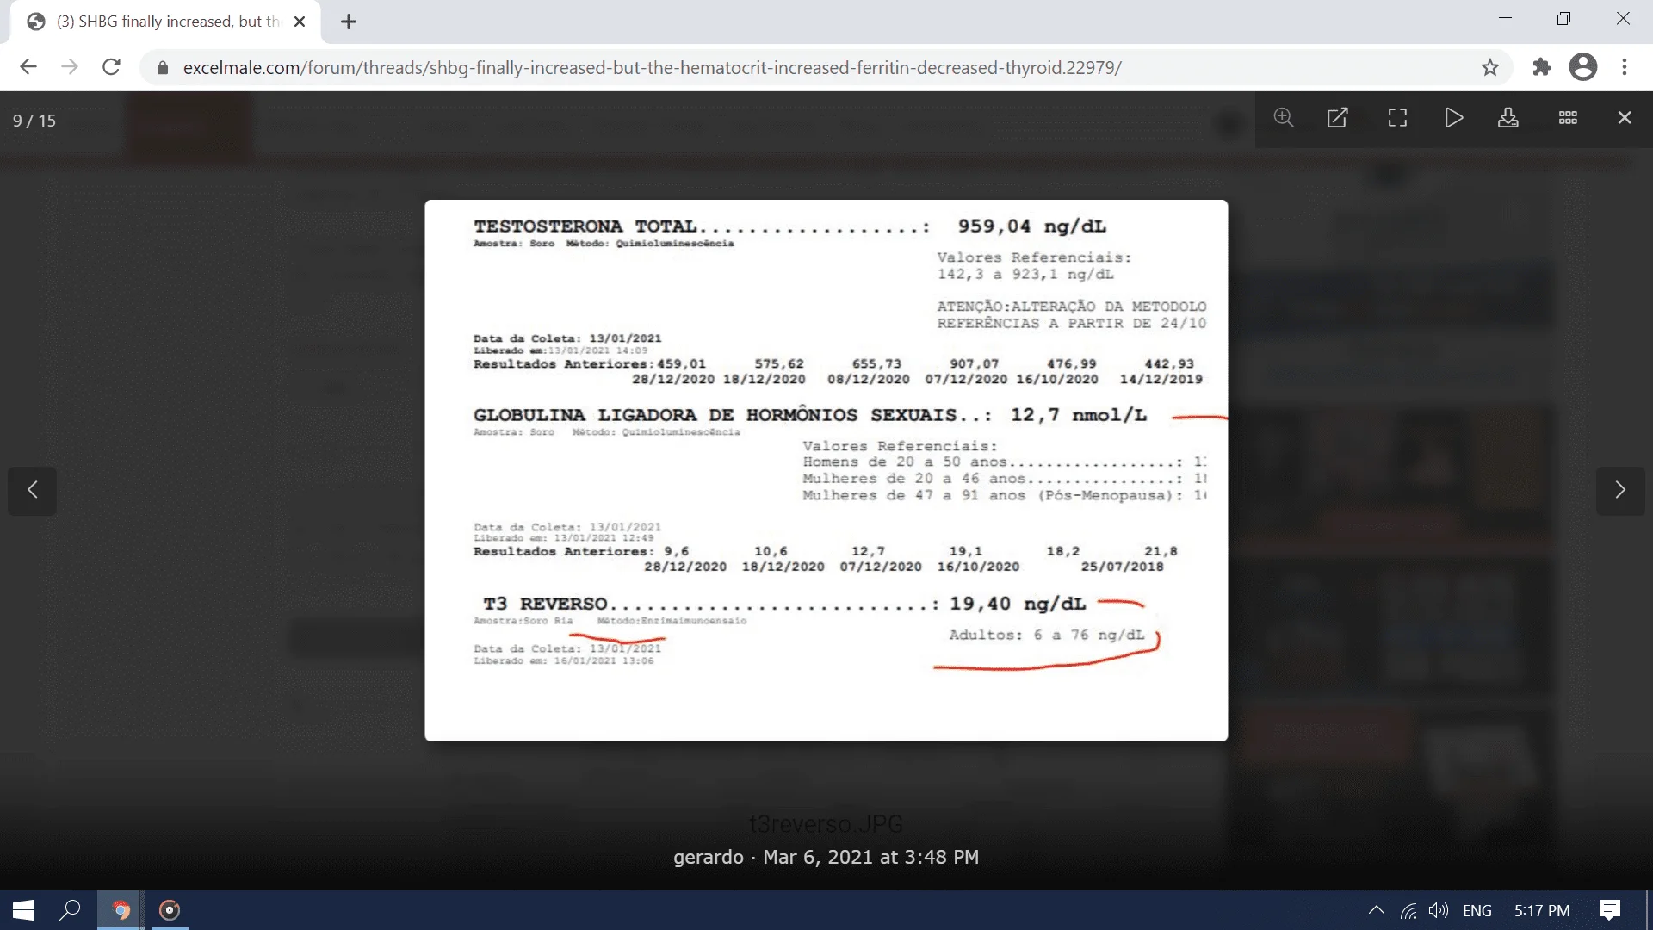Viewport: 1653px width, 930px height.
Task: Open a new browser tab
Action: click(x=349, y=22)
